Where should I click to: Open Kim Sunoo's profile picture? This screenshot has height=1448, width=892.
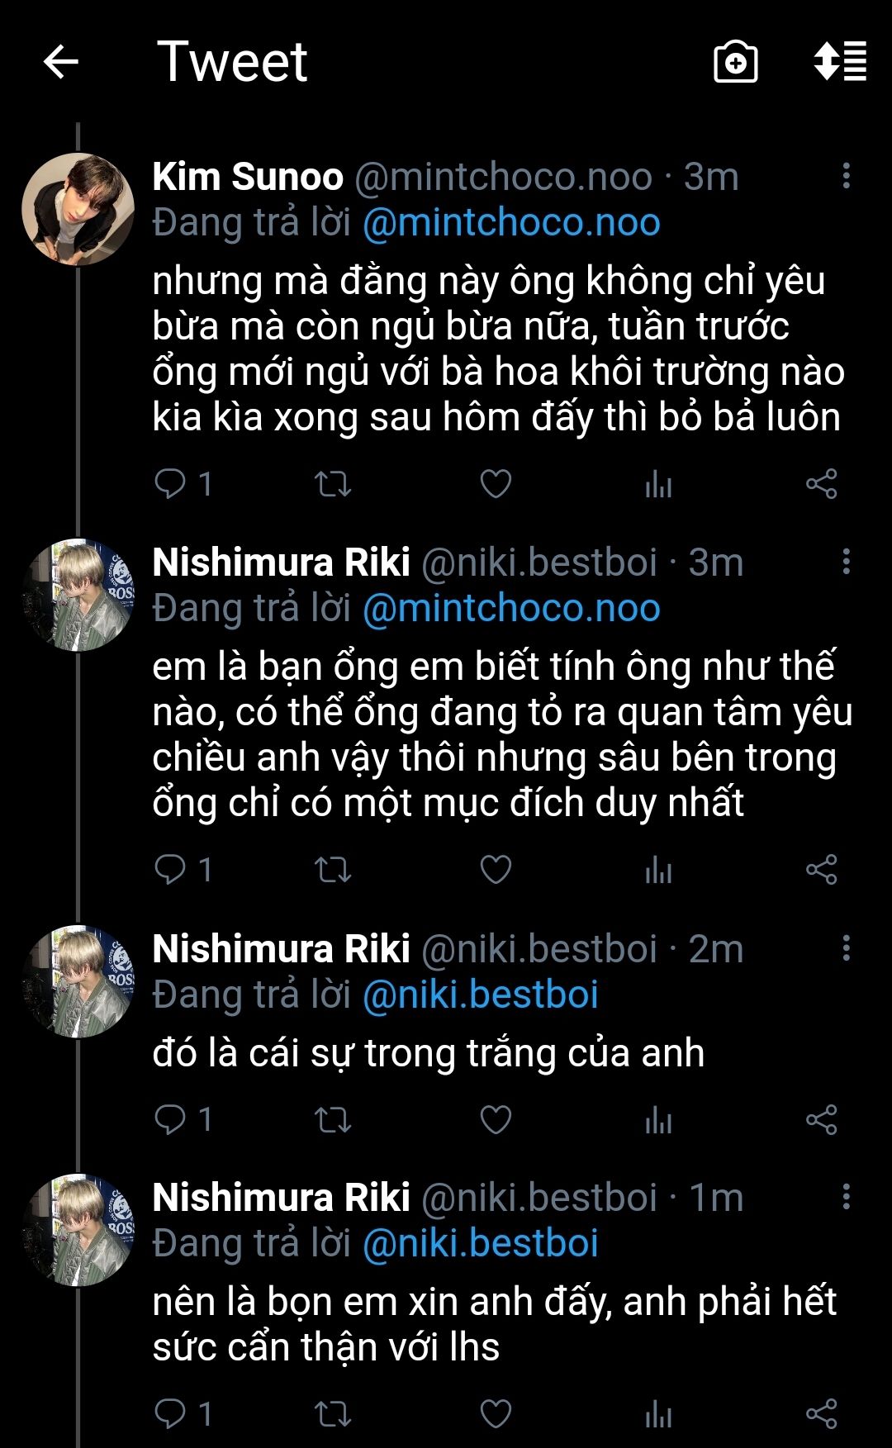click(x=78, y=209)
